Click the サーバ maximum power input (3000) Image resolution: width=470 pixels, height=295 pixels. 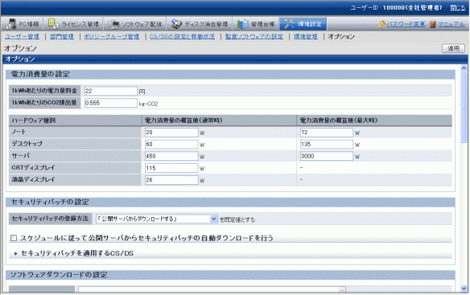point(327,156)
